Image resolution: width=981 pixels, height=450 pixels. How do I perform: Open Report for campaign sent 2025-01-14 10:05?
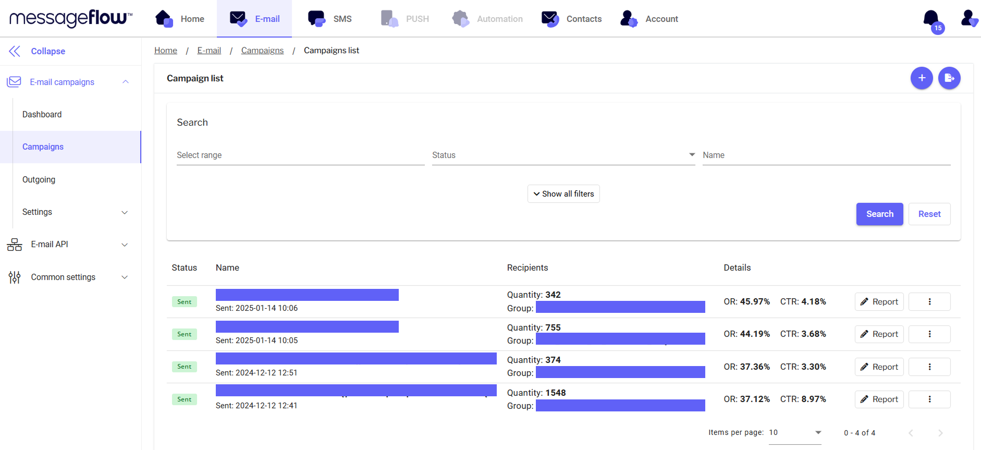pyautogui.click(x=879, y=334)
